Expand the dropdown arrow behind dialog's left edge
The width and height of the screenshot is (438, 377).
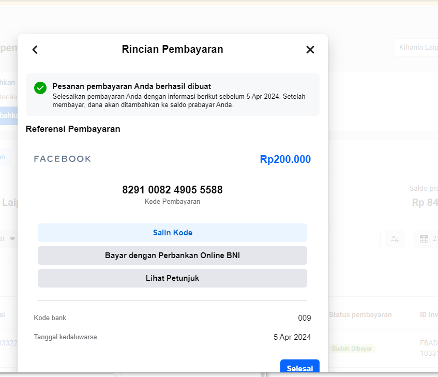click(x=12, y=239)
